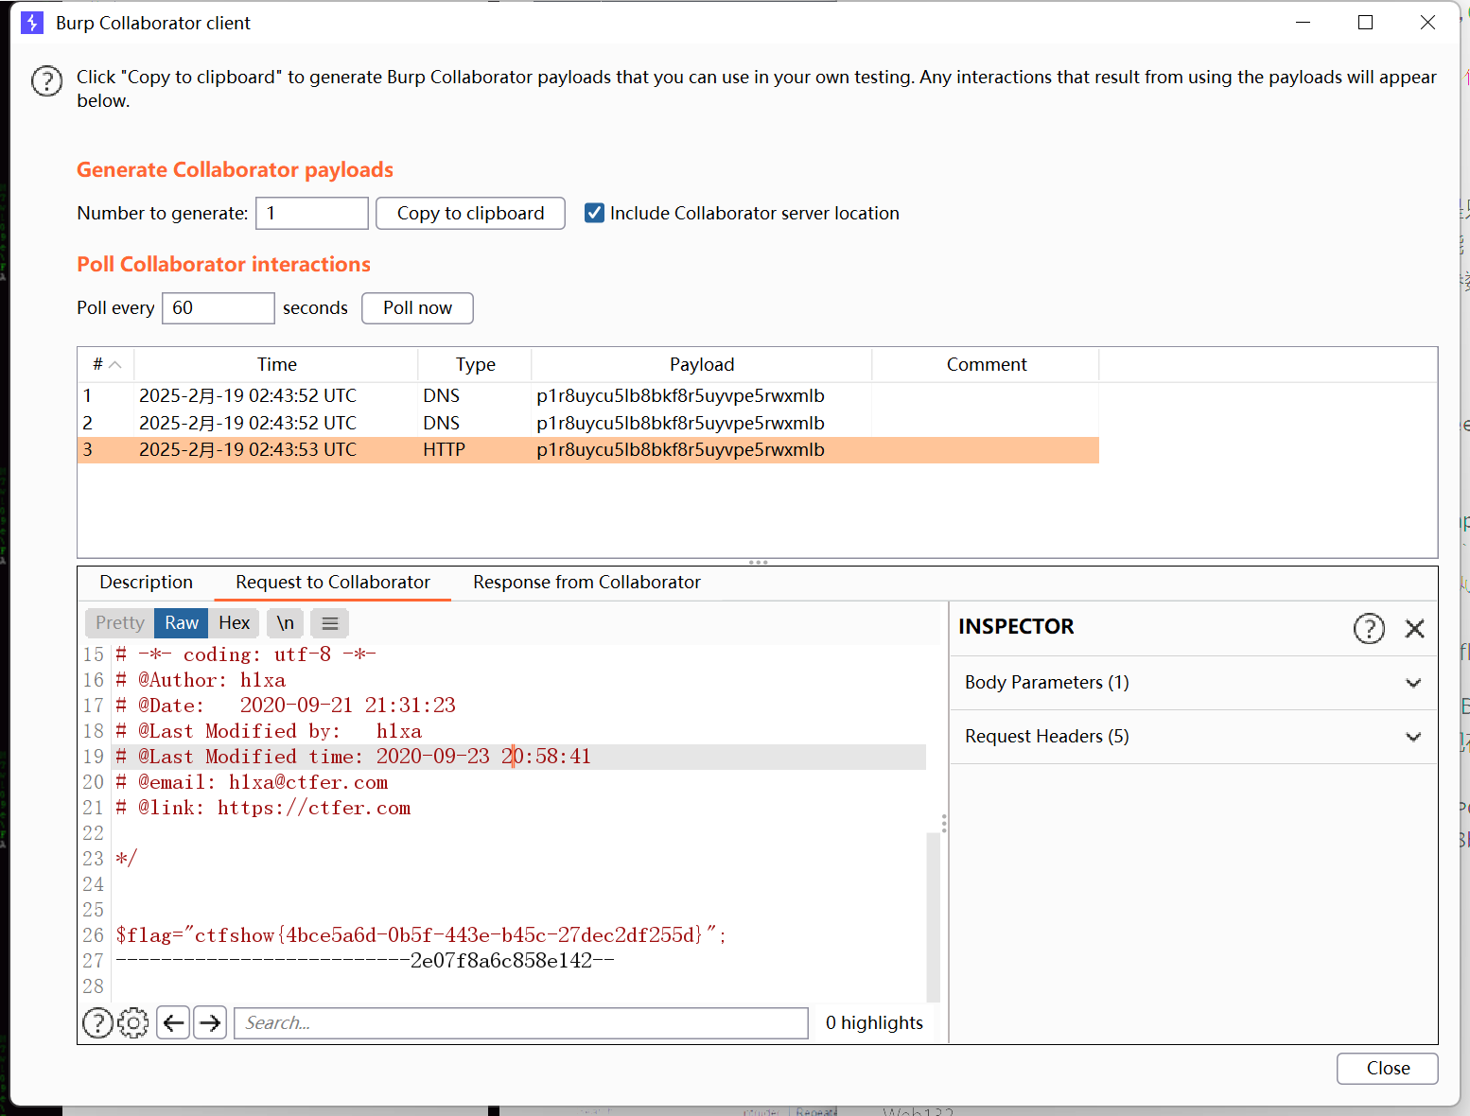Viewport: 1470px width, 1116px height.
Task: Uncheck Include Collaborator server location
Action: tap(594, 213)
